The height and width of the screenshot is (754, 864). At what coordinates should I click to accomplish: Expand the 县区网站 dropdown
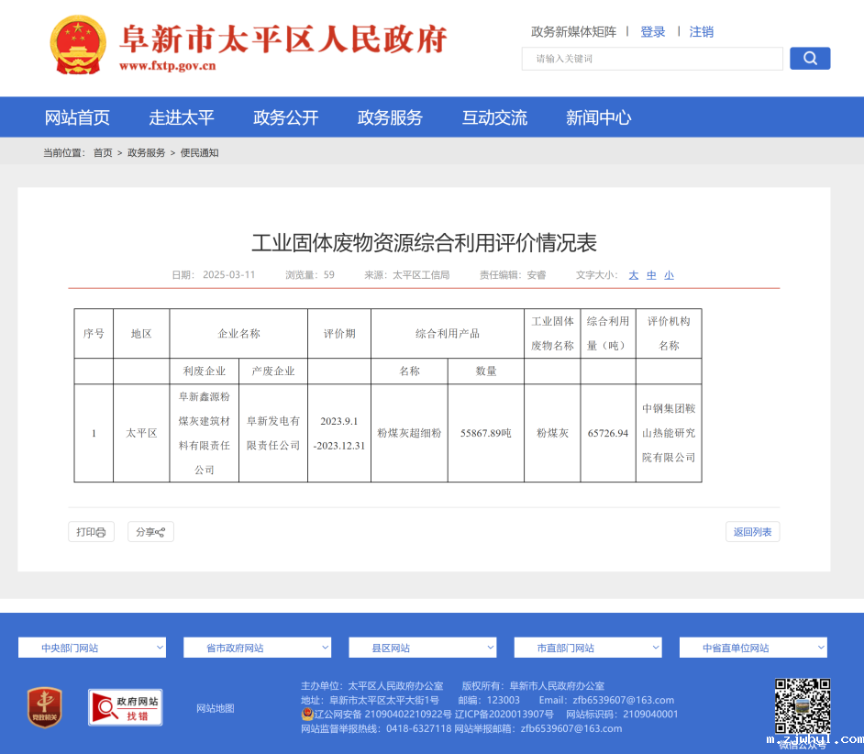click(x=422, y=647)
